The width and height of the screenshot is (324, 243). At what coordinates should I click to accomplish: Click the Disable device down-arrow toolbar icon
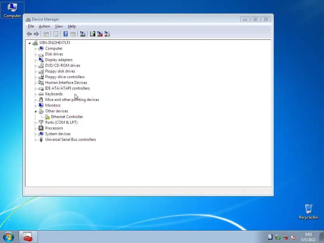pyautogui.click(x=107, y=34)
